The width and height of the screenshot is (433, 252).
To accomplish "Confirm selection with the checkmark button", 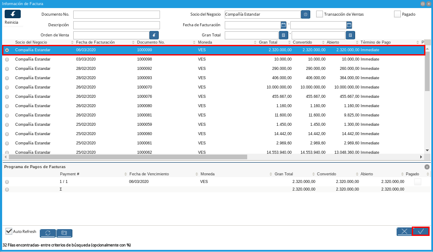I will (x=421, y=231).
